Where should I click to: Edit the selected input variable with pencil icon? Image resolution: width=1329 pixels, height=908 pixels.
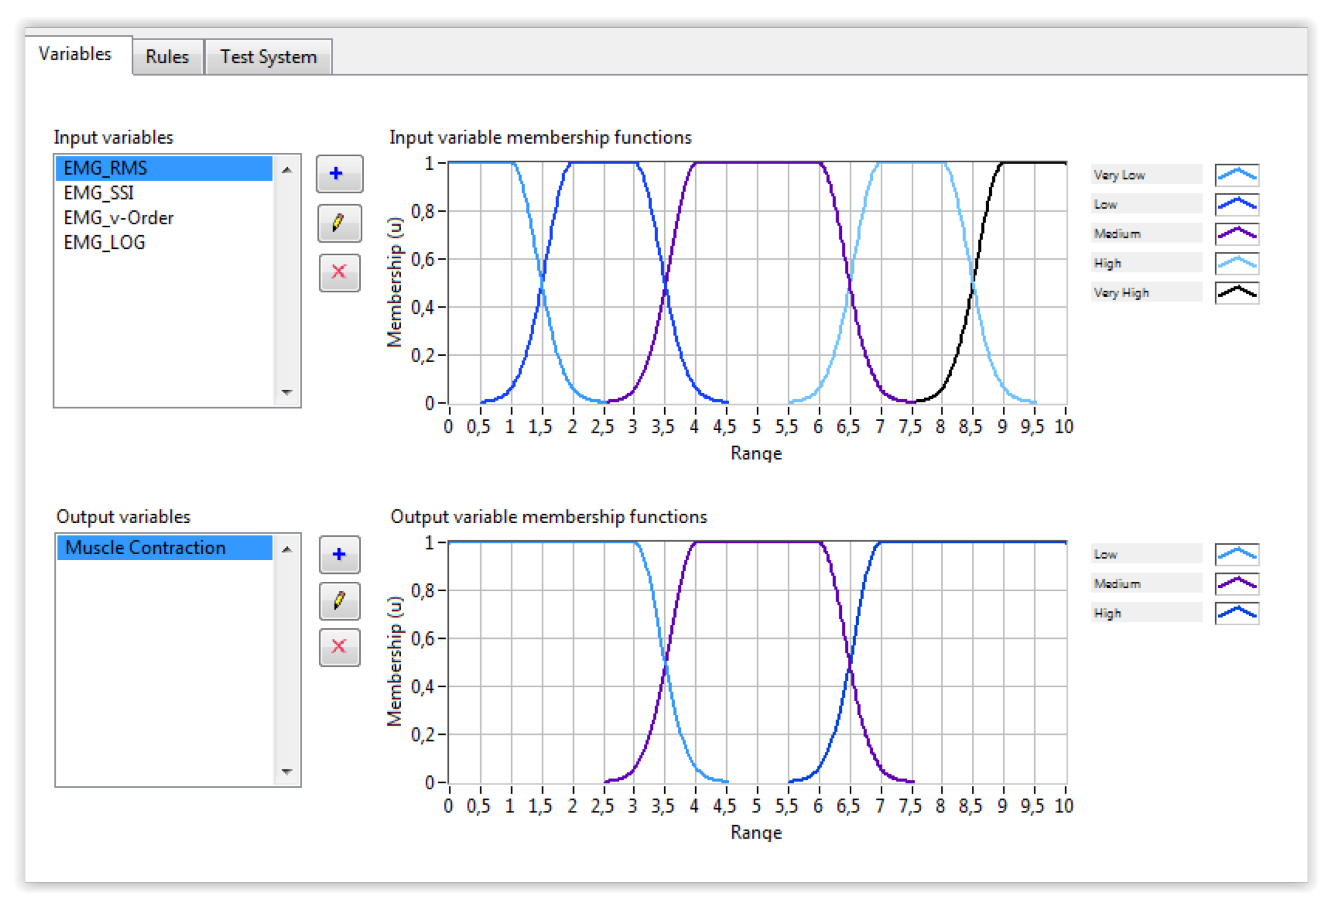339,223
